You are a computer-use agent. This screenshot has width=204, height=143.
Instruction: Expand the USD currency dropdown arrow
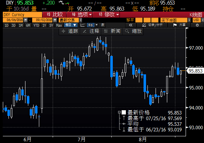pos(203,20)
